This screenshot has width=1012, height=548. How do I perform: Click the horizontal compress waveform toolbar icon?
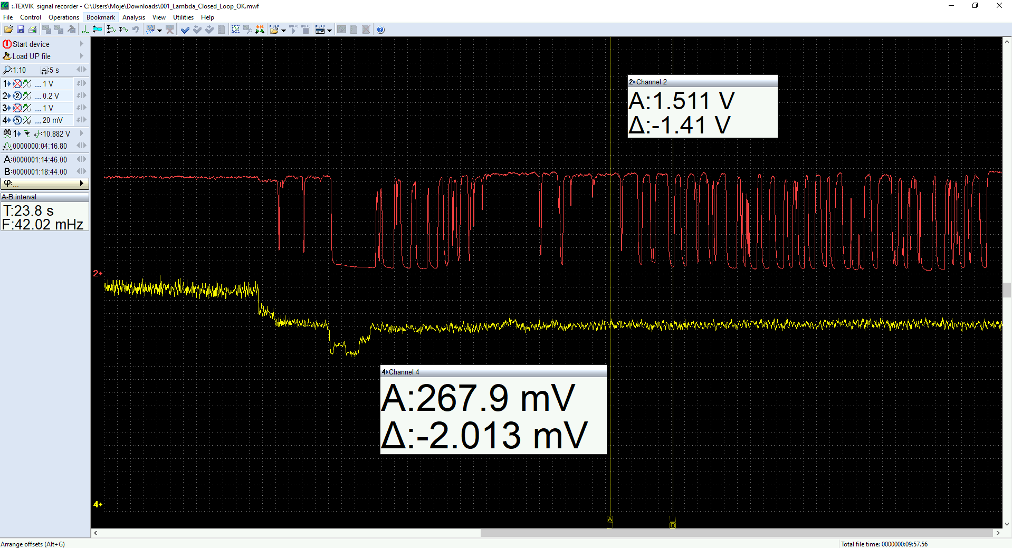click(x=123, y=30)
